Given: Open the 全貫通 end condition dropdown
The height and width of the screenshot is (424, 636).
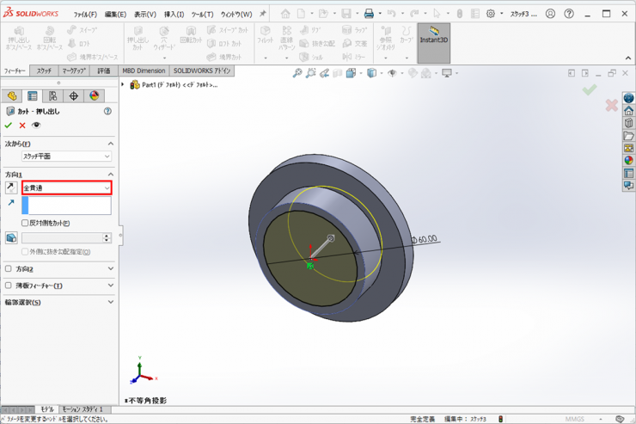Looking at the screenshot, I should (x=67, y=187).
